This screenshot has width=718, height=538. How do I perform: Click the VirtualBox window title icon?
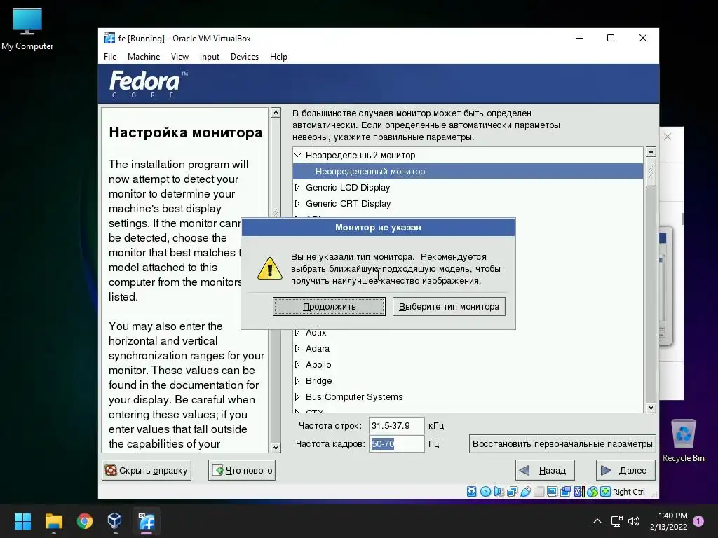109,39
